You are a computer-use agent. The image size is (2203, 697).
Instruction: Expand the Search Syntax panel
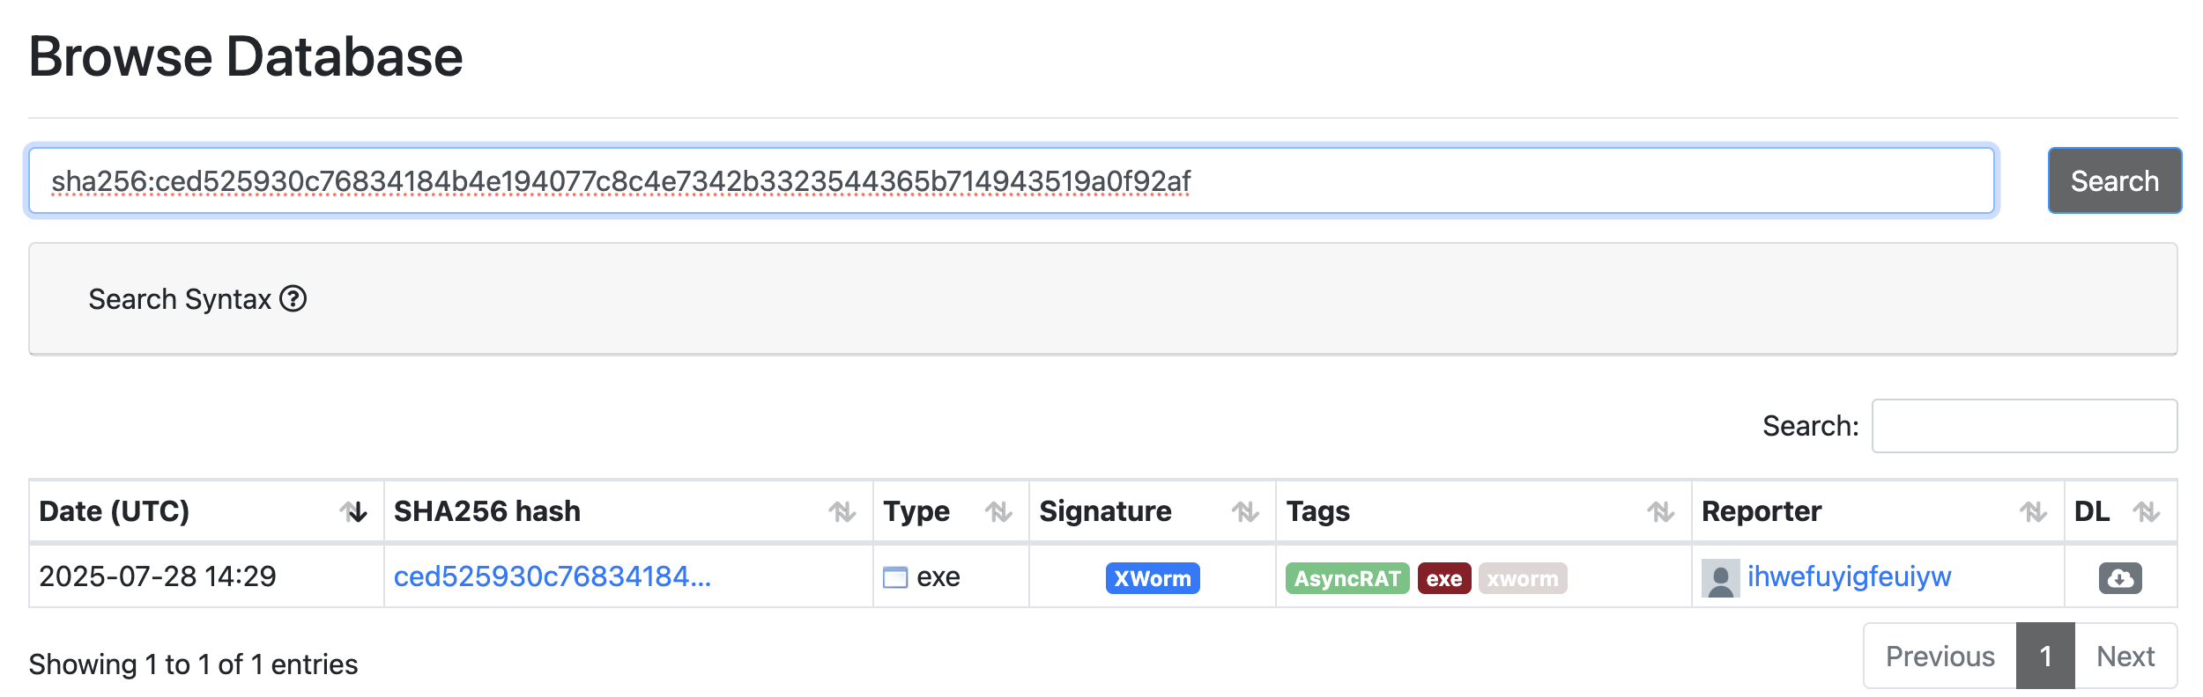pyautogui.click(x=180, y=299)
